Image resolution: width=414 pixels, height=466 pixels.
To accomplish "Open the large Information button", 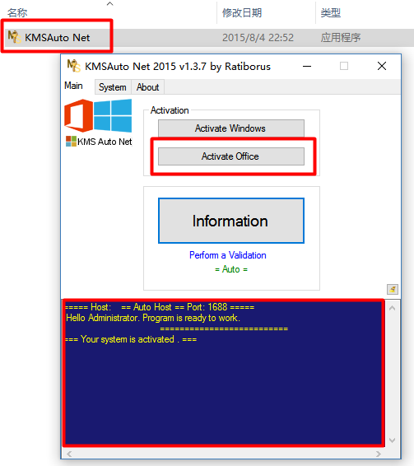I will coord(231,221).
